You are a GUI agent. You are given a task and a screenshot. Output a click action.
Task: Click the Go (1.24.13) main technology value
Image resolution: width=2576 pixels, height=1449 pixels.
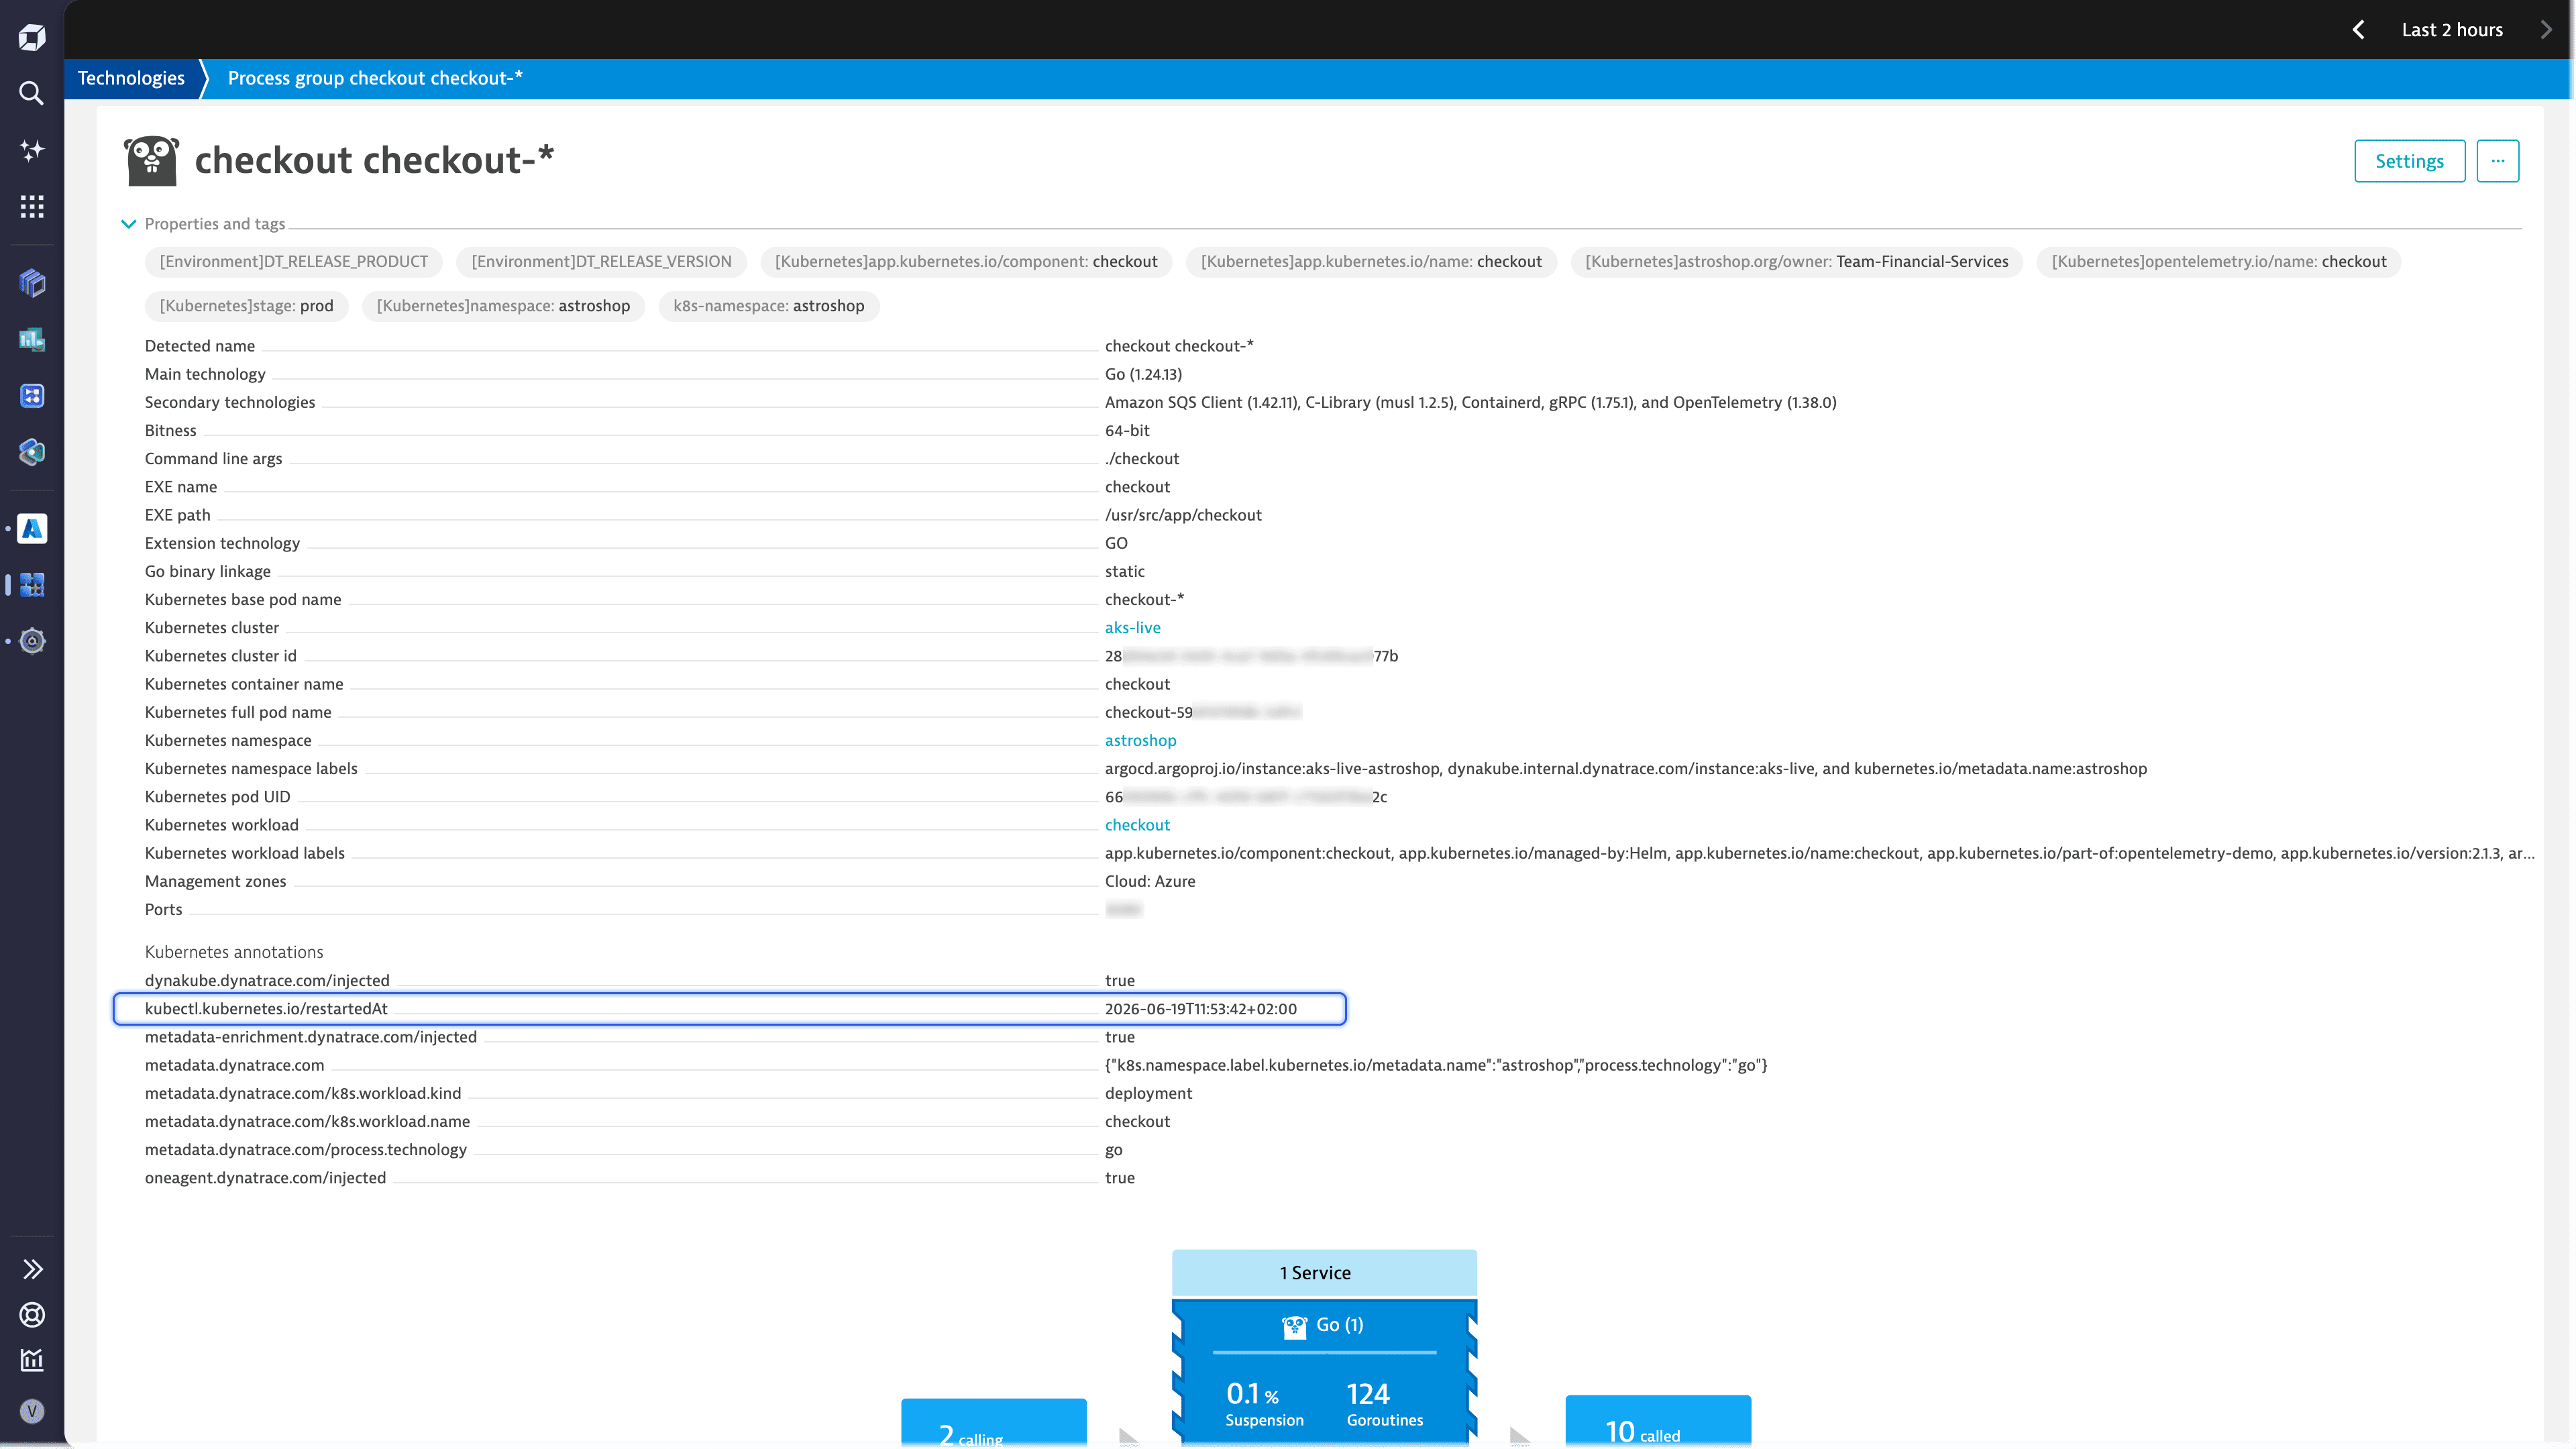[x=1143, y=374]
